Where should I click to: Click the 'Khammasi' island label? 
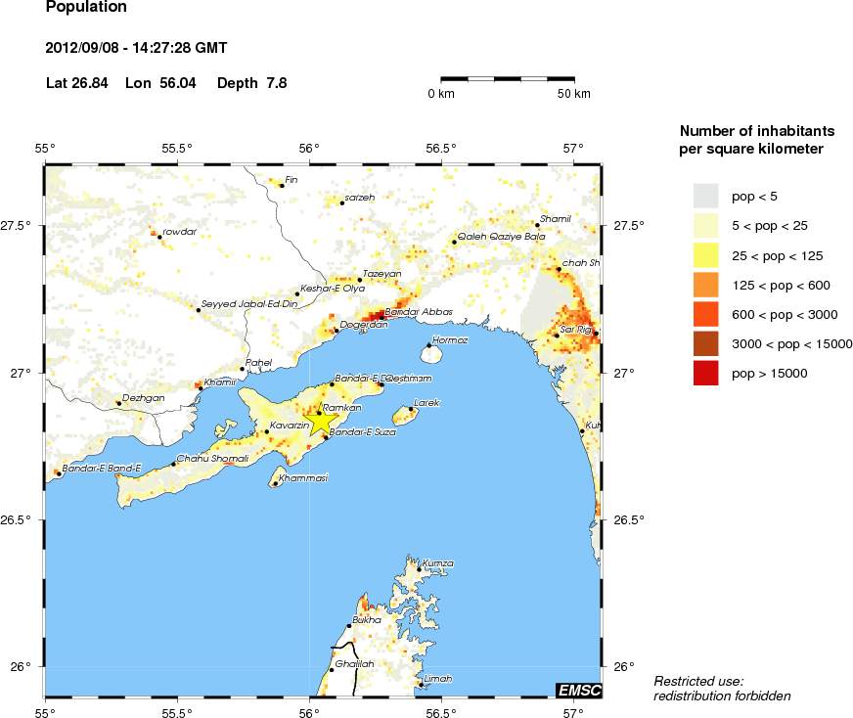(303, 478)
